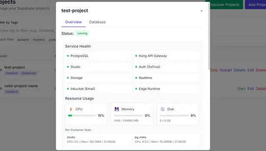Open test-project name in background list
Image resolution: width=266 pixels, height=151 pixels.
tap(15, 67)
